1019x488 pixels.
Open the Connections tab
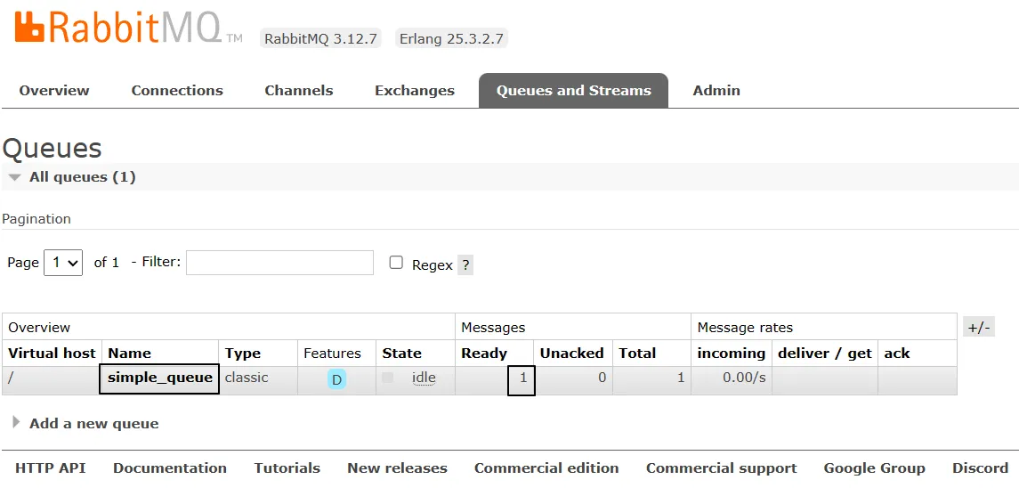coord(177,91)
